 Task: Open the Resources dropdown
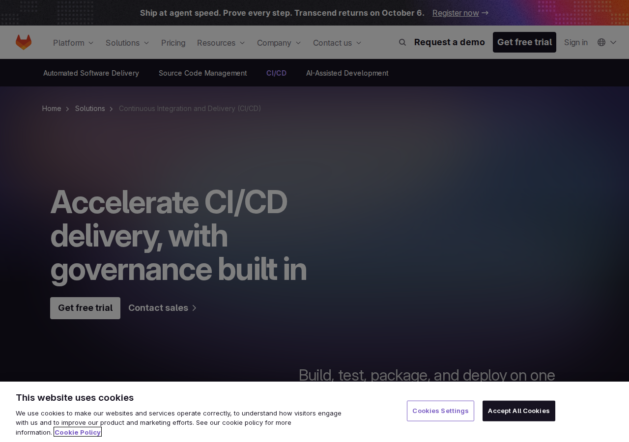point(221,43)
